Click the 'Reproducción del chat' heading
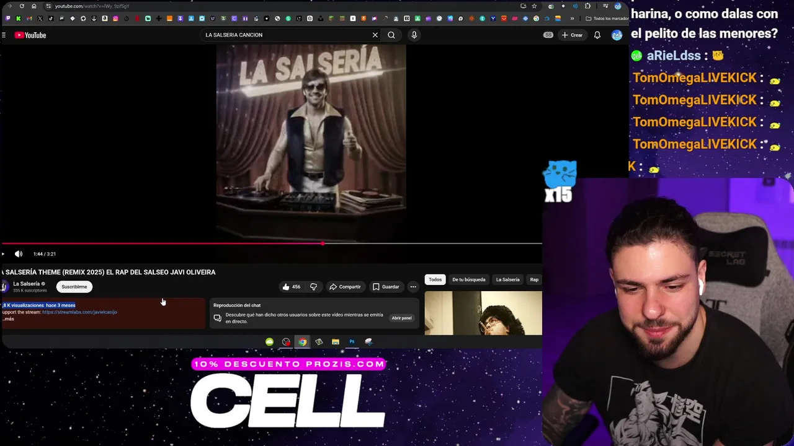 pos(237,305)
